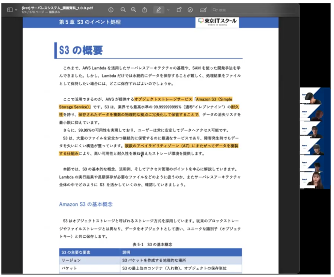Screen dimensions: 334x277
Task: Click paragraph line starting '本節では、S3の基本的な概念'
Action: click(x=151, y=169)
